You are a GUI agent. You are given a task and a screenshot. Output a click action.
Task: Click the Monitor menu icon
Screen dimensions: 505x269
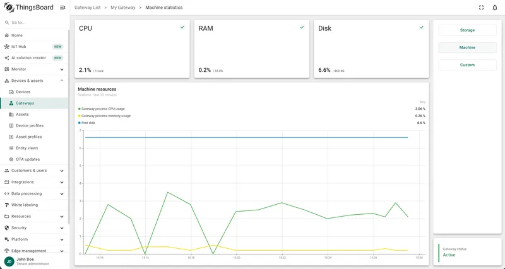point(7,69)
